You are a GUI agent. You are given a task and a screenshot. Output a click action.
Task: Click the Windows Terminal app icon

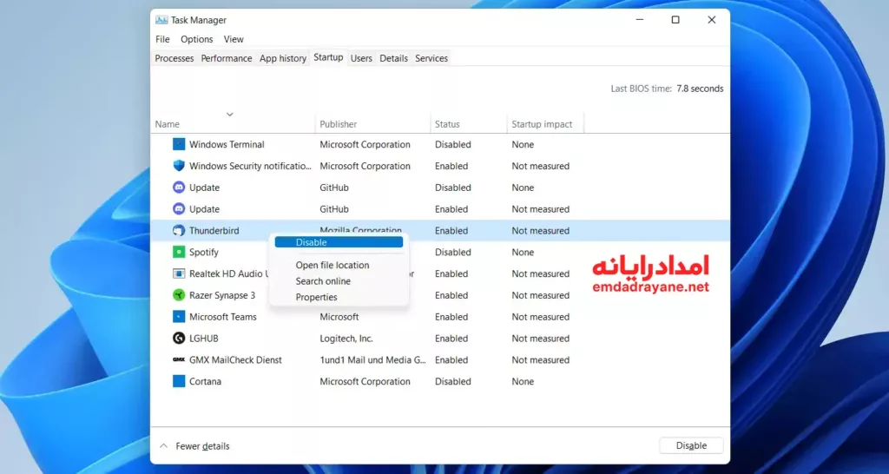179,145
